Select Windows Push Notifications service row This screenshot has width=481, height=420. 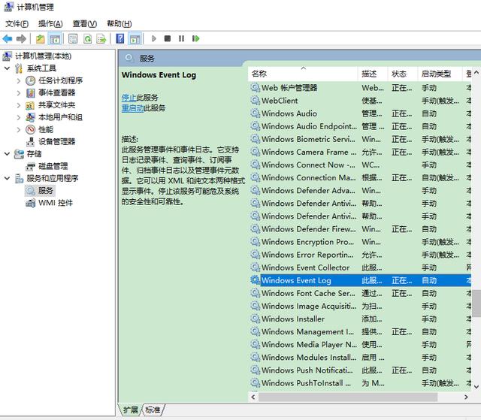pos(360,370)
